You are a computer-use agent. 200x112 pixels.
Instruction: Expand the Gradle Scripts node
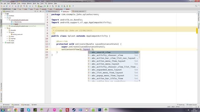pyautogui.click(x=3, y=43)
